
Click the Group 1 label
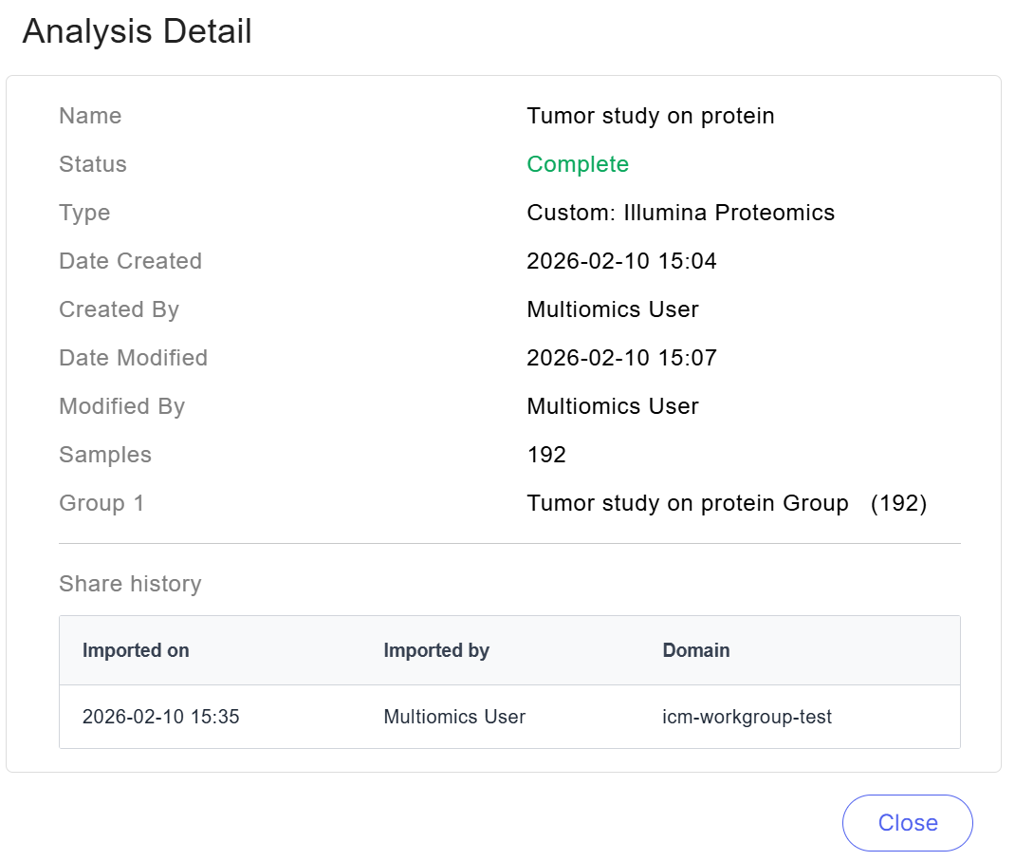click(101, 503)
